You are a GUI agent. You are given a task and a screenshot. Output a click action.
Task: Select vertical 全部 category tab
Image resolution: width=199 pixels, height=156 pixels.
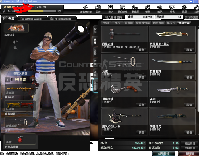coord(95,31)
